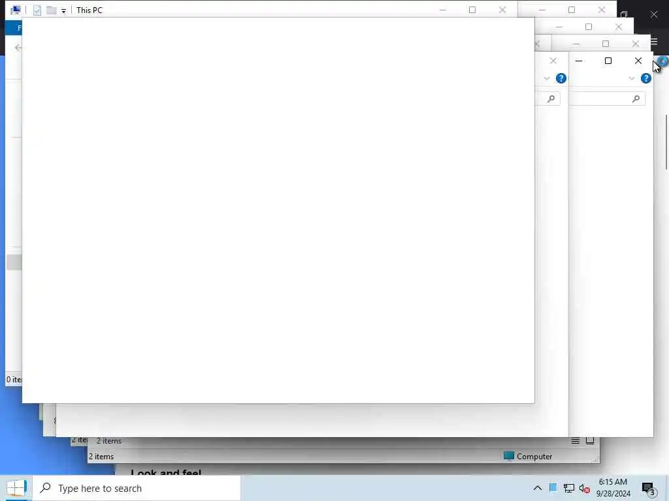
Task: Click the "Type here to search" taskbar box
Action: [x=137, y=488]
